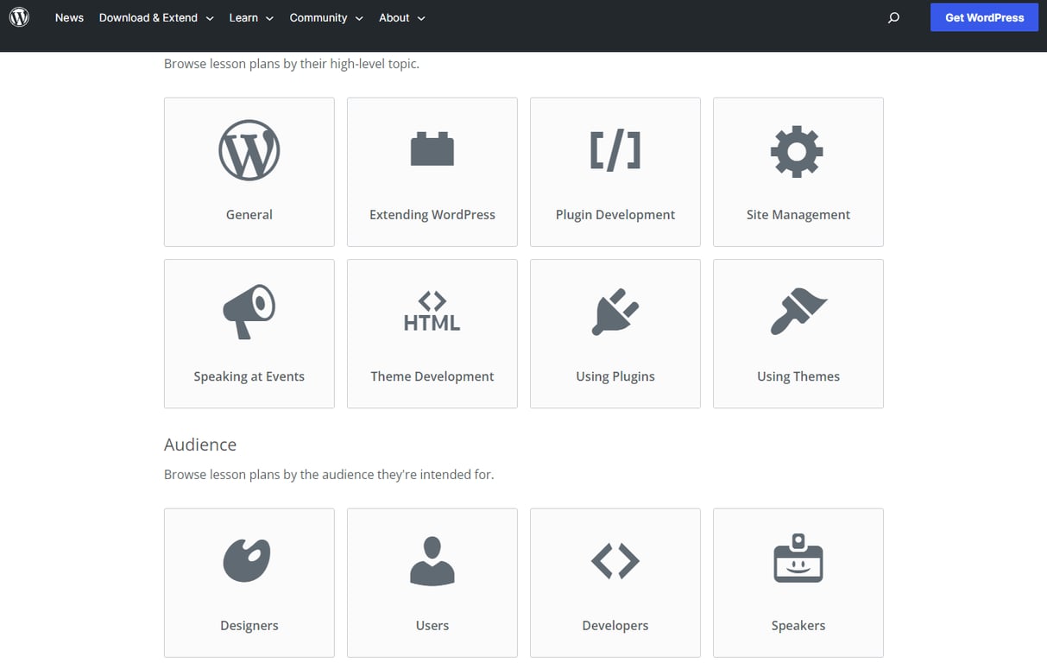Expand the Community dropdown
Screen dimensions: 1047x663
[x=325, y=17]
